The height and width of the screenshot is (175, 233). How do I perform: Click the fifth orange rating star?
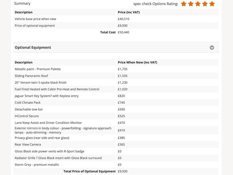pos(212,4)
